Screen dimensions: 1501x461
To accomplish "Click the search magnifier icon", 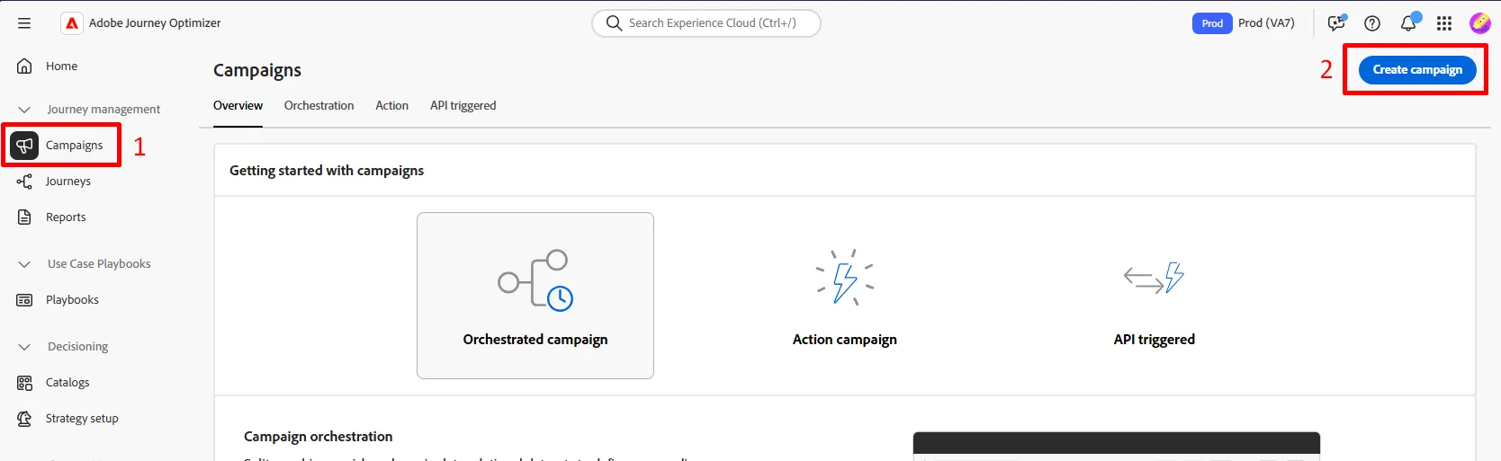I will (x=614, y=23).
